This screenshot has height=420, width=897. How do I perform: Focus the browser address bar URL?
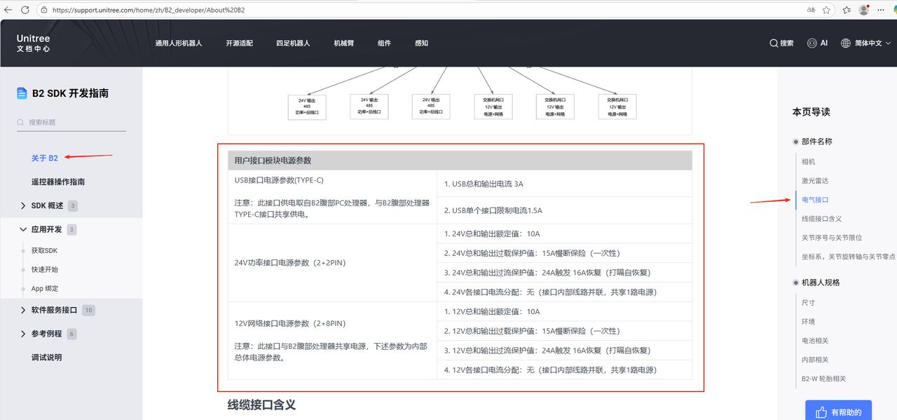(149, 11)
